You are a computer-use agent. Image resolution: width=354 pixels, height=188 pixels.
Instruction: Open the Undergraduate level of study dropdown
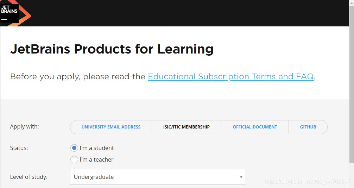point(158,177)
